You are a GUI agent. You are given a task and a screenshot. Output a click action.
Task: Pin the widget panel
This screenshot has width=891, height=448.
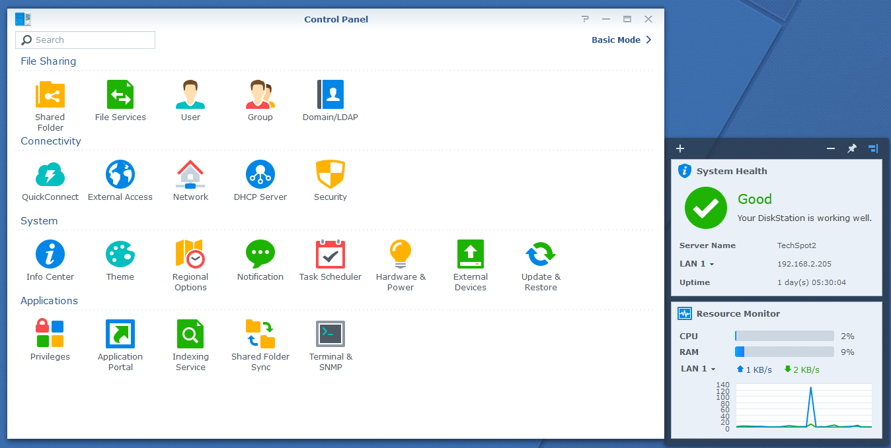point(852,148)
